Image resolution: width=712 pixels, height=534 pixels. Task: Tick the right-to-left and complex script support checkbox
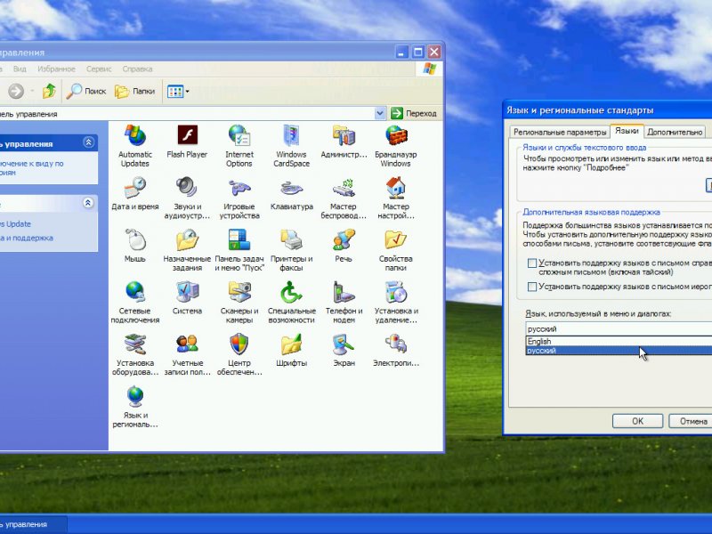coord(532,263)
